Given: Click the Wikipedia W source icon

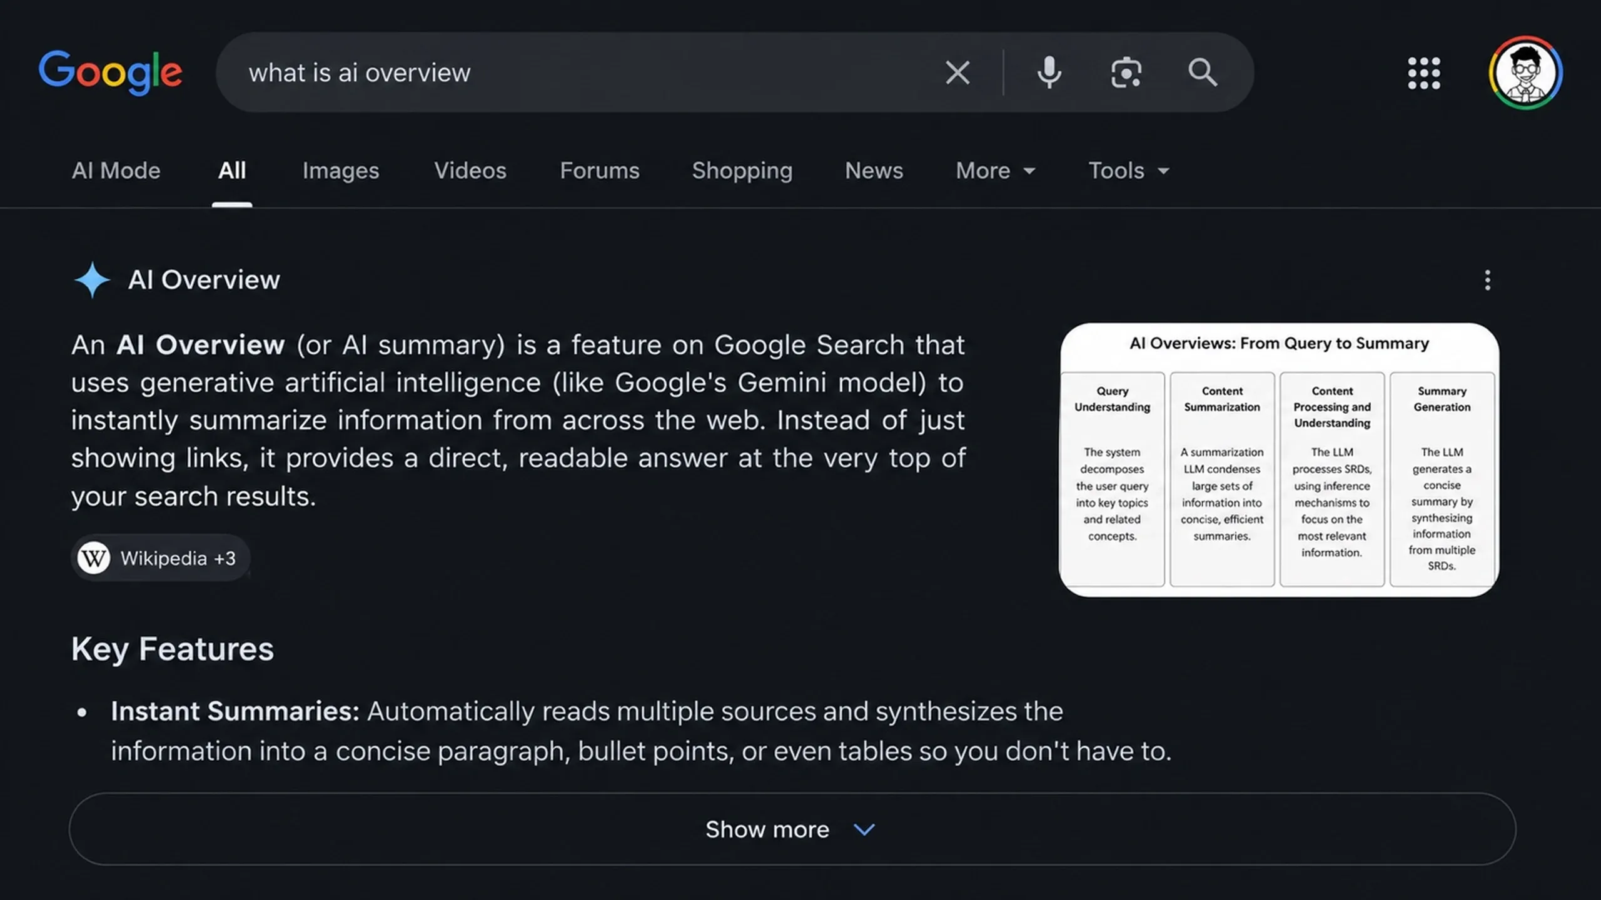Looking at the screenshot, I should [94, 557].
